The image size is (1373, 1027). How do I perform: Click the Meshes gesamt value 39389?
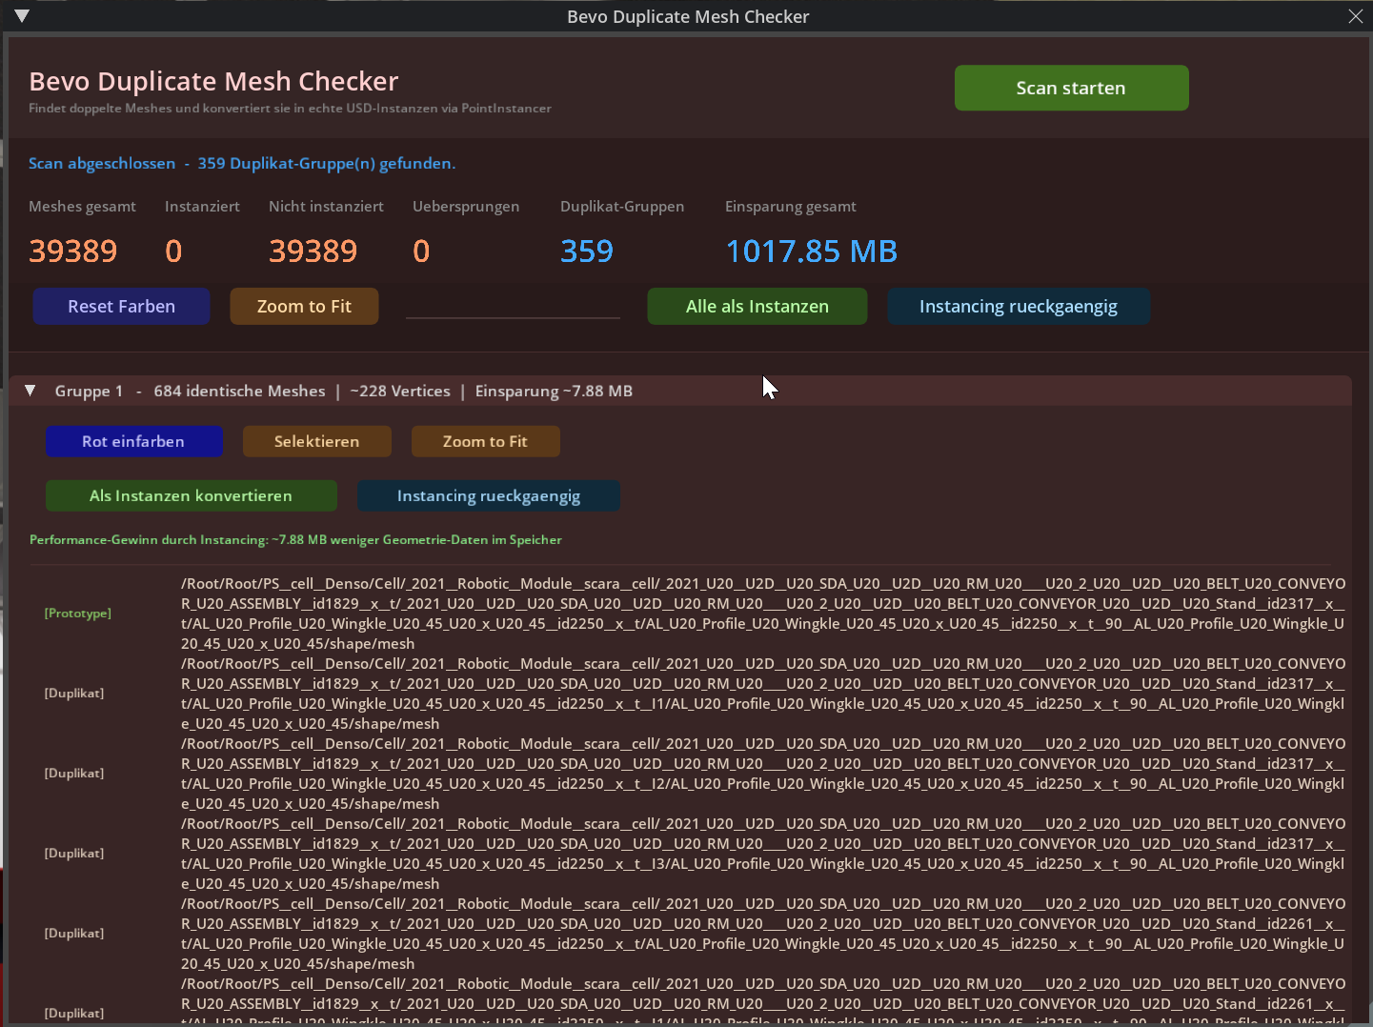tap(73, 252)
